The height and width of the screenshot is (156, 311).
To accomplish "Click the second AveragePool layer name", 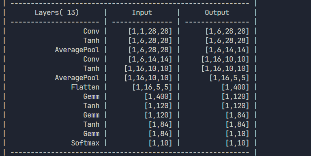I will click(77, 78).
